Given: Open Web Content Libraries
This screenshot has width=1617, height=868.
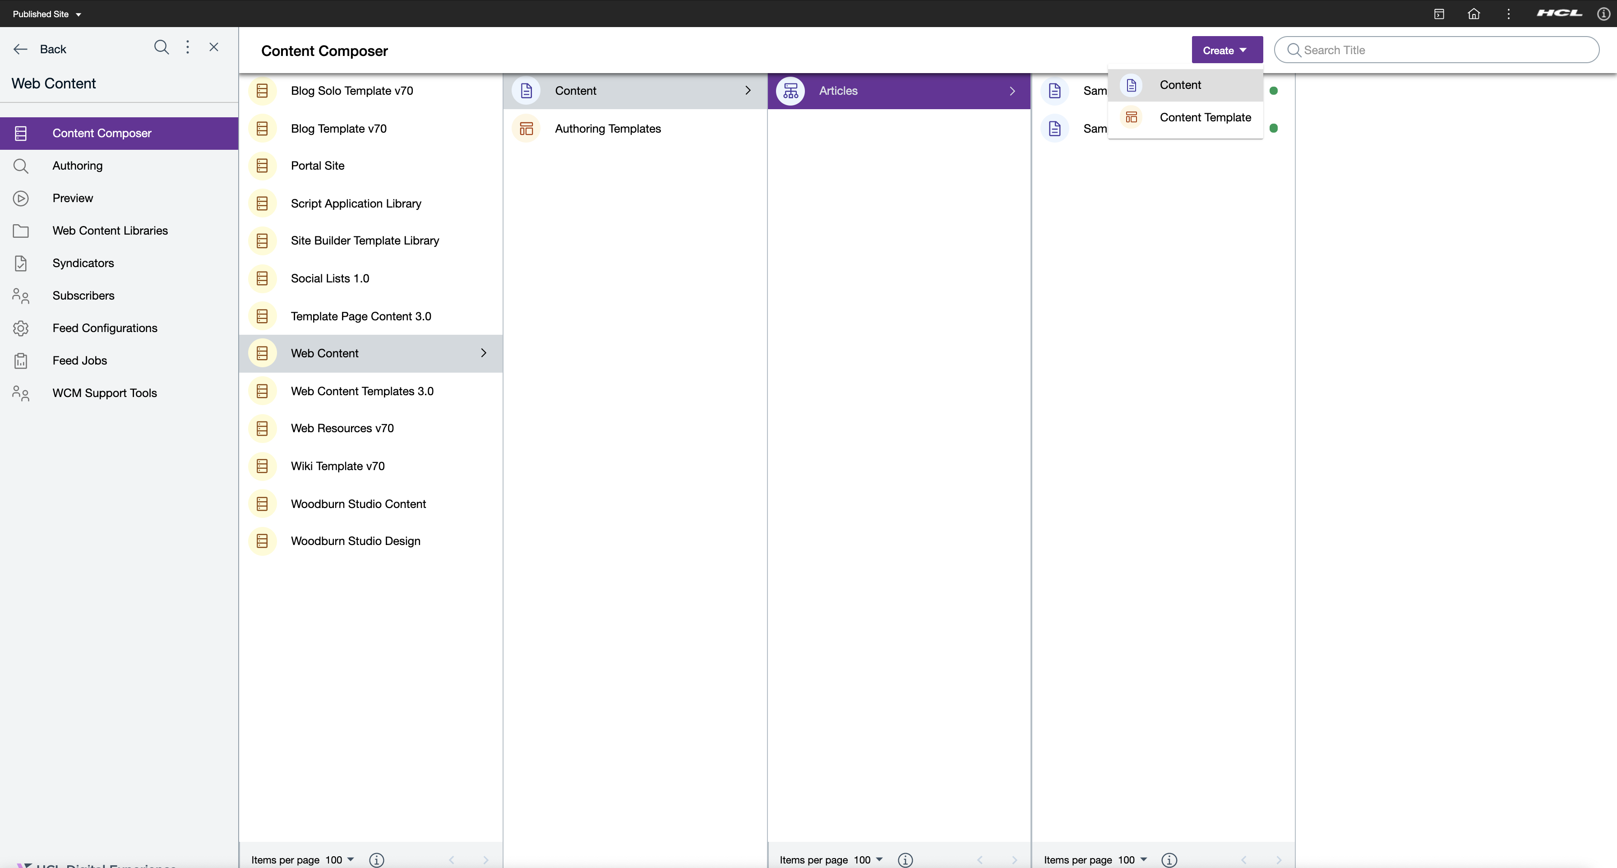Looking at the screenshot, I should point(119,231).
